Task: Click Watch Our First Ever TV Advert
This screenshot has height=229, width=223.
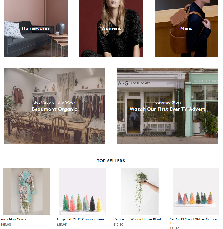Action: pos(168,109)
